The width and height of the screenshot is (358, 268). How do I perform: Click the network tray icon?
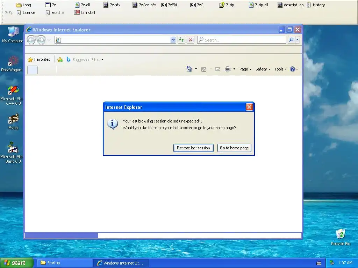coord(332,263)
